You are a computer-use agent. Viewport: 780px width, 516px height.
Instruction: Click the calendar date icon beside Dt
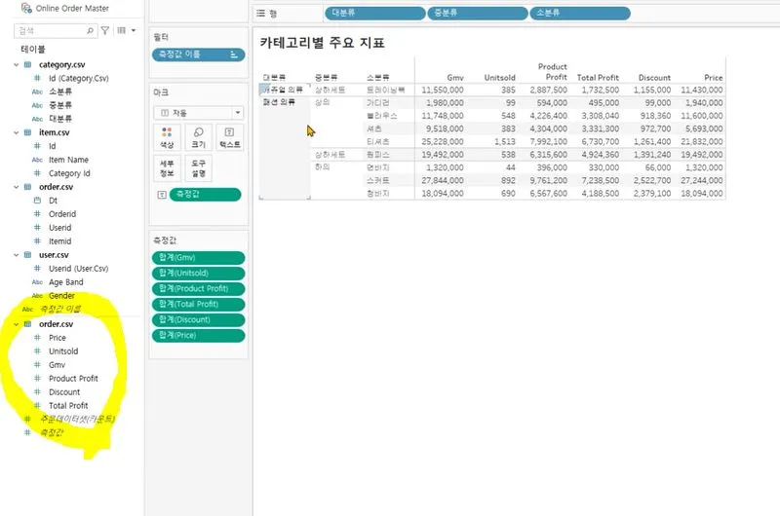[x=37, y=201]
